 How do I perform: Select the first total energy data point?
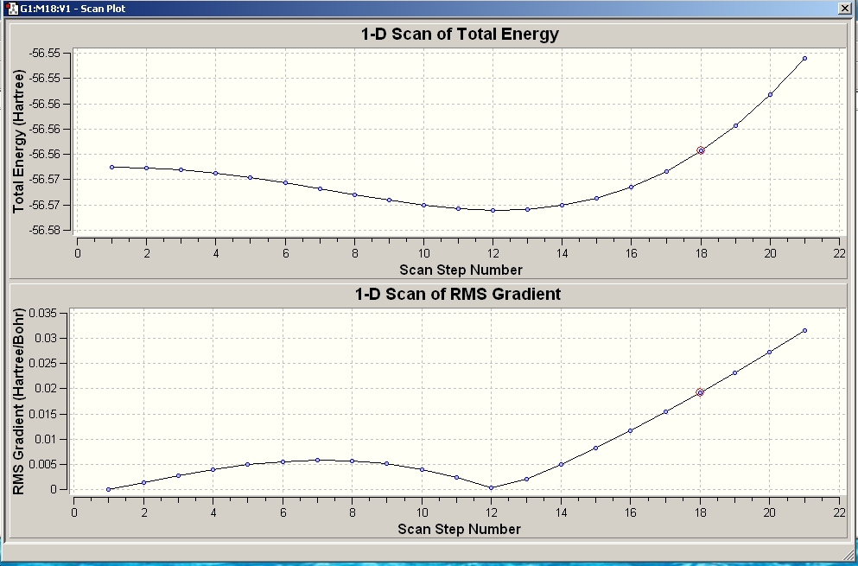tap(112, 167)
